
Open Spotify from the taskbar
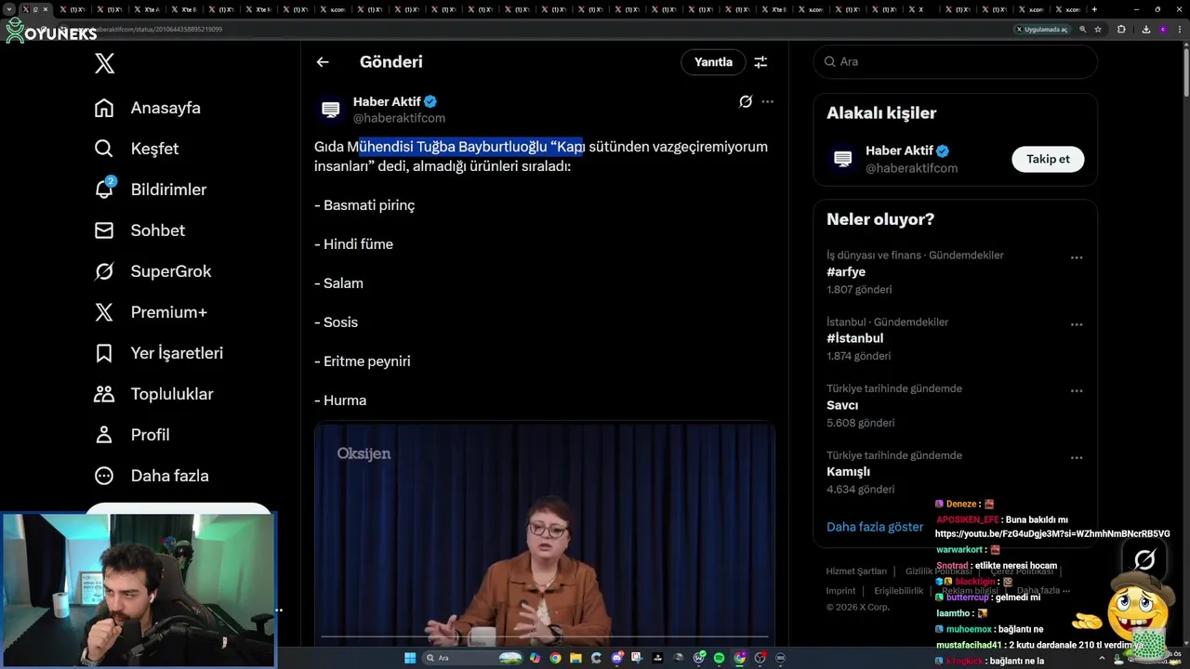pyautogui.click(x=720, y=658)
